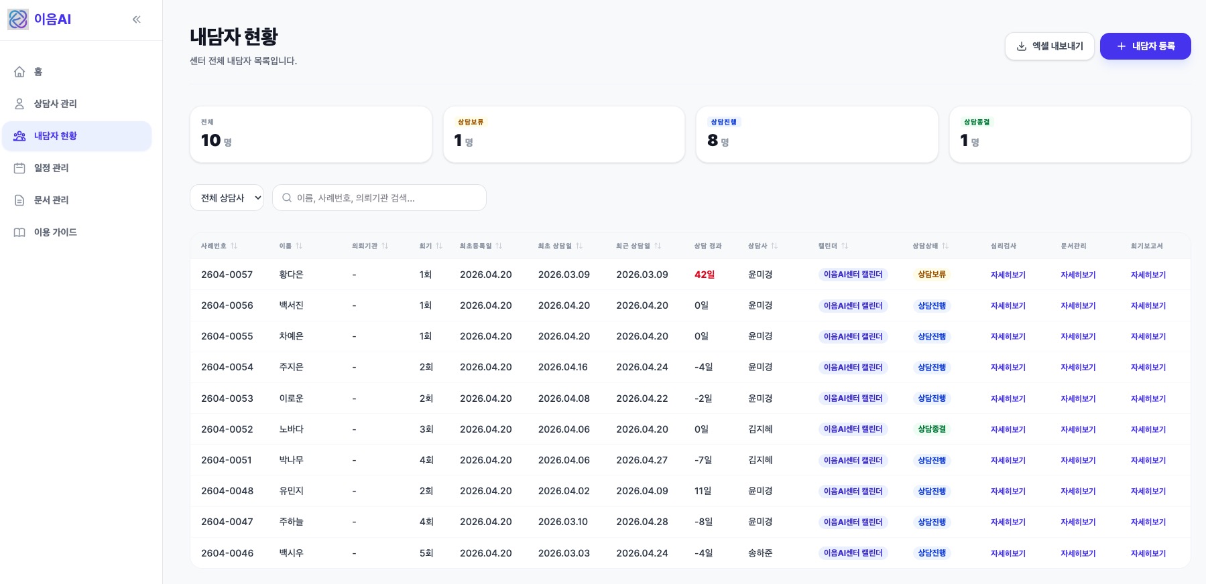Sort by 최근 상담일 sort icon
Viewport: 1206px width, 584px height.
point(658,246)
